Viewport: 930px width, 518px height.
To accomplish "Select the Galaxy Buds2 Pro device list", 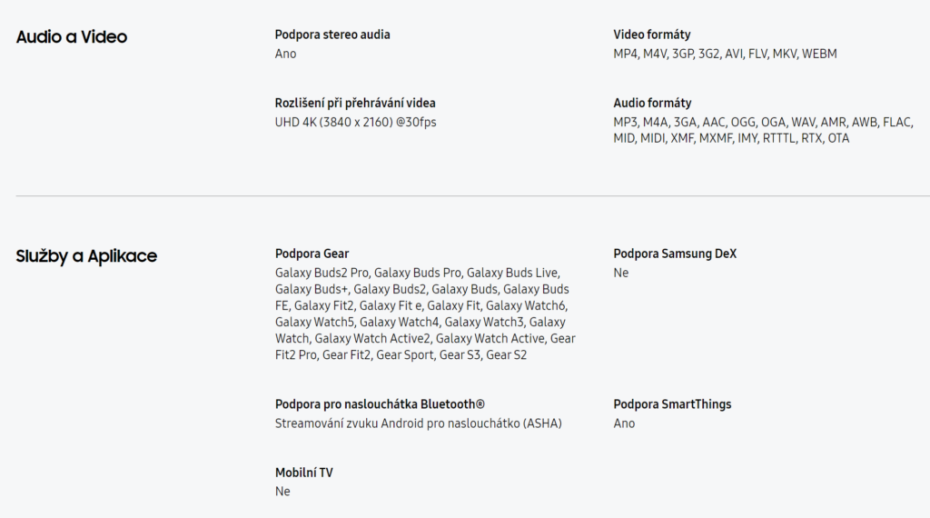I will click(x=425, y=314).
